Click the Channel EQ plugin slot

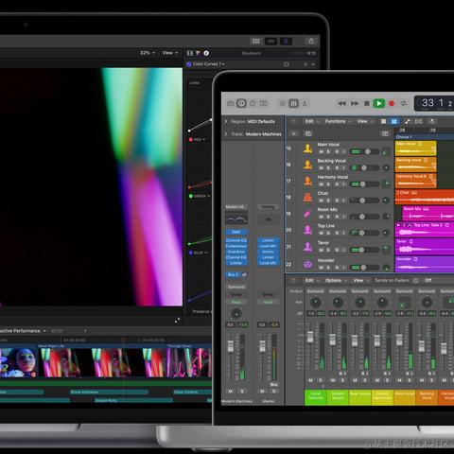click(x=236, y=257)
